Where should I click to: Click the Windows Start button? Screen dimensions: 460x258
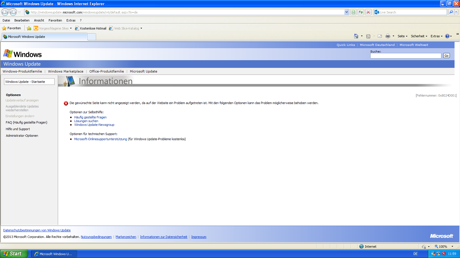coord(14,254)
